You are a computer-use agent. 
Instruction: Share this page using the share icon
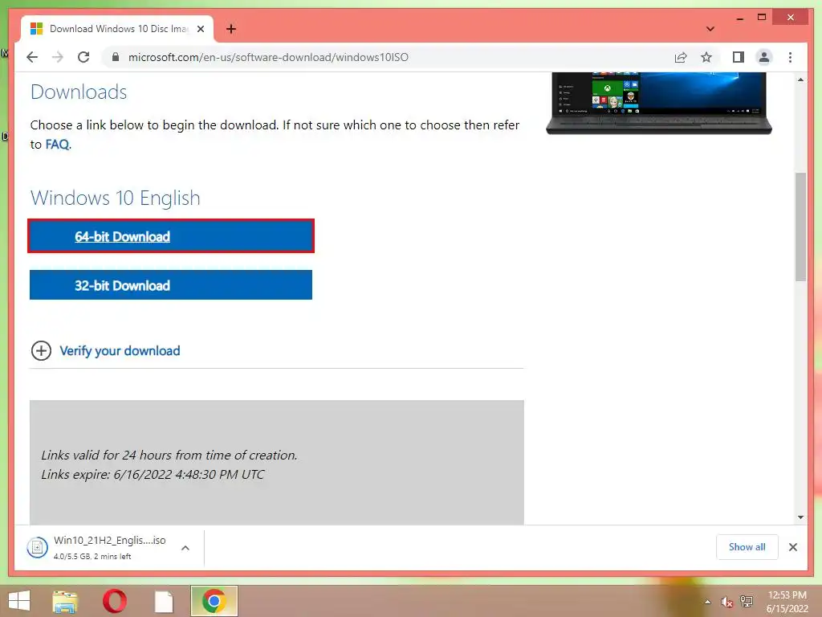point(681,57)
